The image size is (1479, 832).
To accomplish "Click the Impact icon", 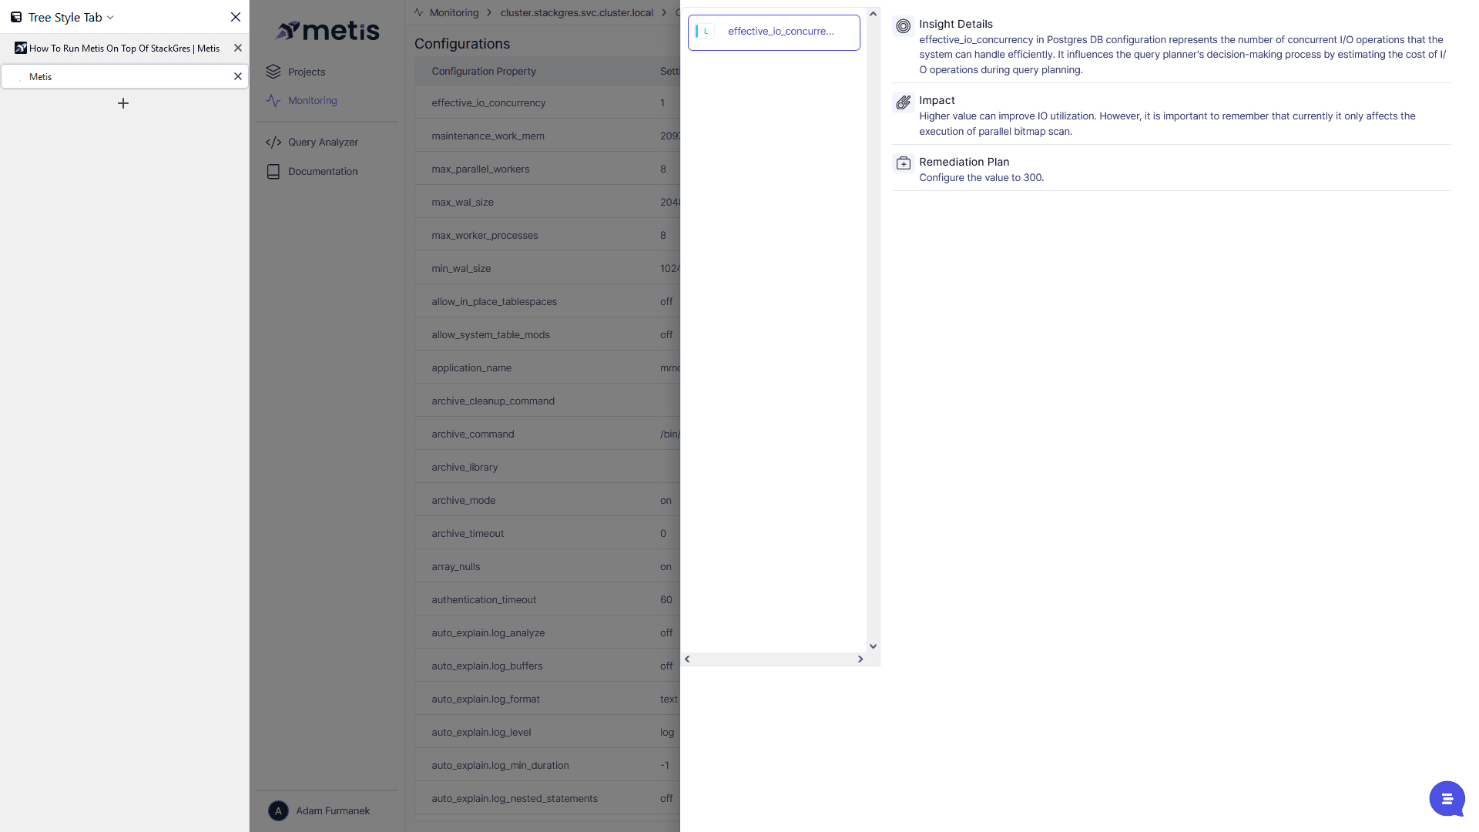I will click(904, 102).
